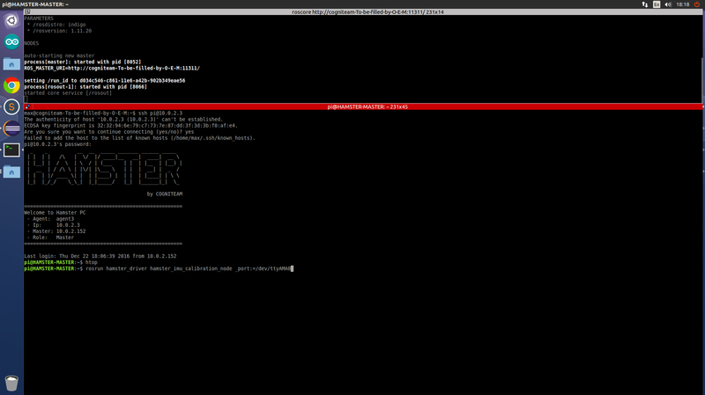Image resolution: width=705 pixels, height=395 pixels.
Task: Click the grouping icon of the roscore pane
Action: click(27, 12)
